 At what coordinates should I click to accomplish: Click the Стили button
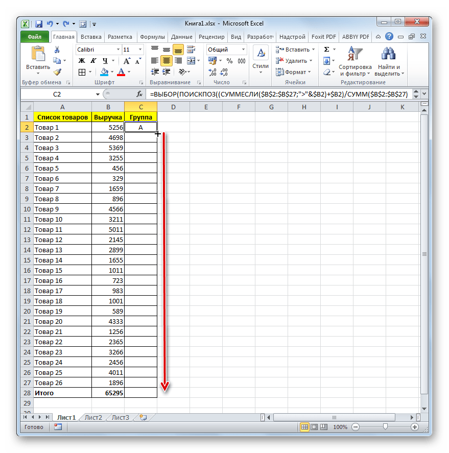click(261, 59)
